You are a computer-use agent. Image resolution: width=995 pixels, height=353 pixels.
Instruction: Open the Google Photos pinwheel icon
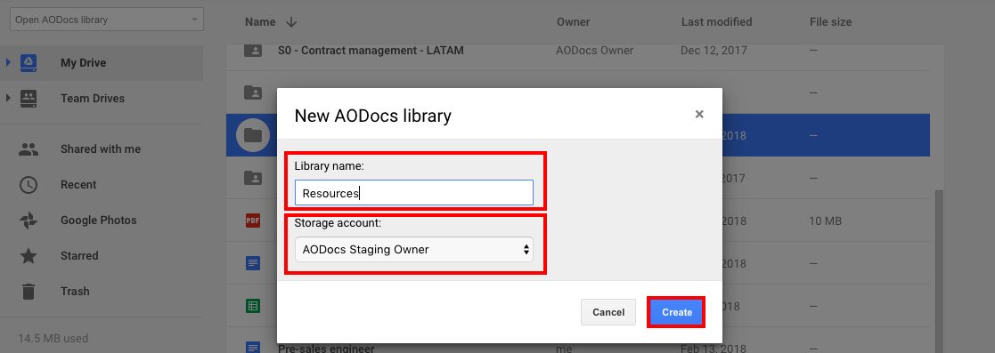(x=28, y=221)
